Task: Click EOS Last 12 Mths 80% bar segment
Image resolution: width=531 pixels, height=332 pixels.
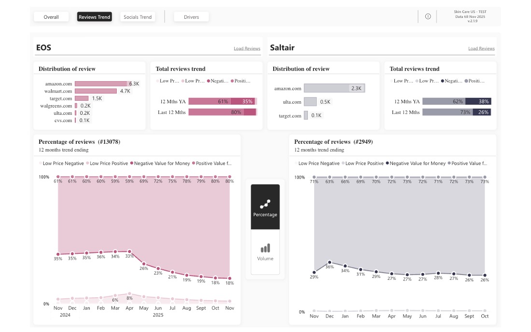Action: tap(216, 112)
